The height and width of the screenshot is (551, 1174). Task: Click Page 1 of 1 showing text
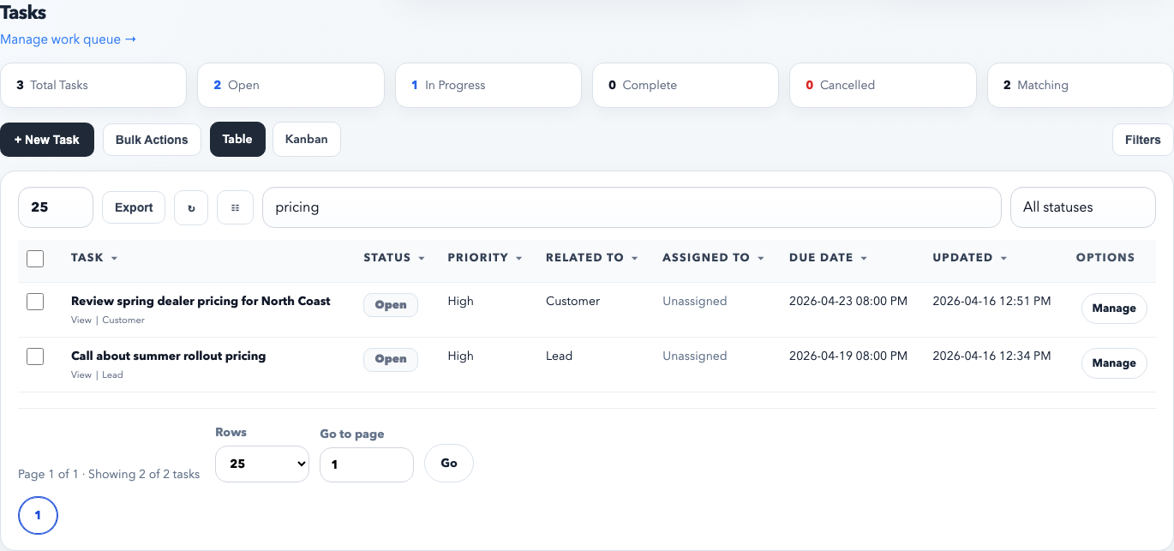(x=109, y=474)
